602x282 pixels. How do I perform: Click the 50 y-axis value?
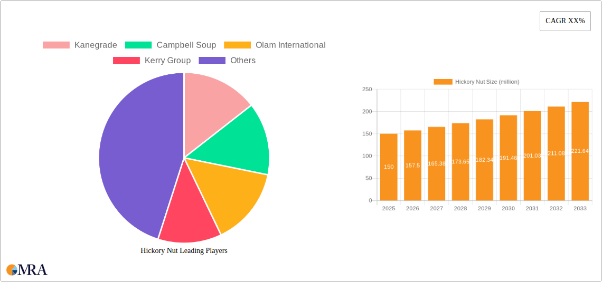click(x=369, y=178)
